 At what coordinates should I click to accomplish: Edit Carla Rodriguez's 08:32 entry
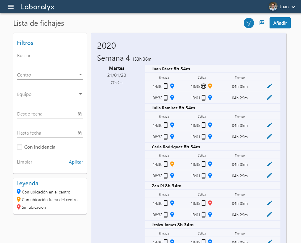tap(270, 175)
